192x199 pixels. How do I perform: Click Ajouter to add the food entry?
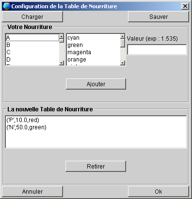[96, 84]
